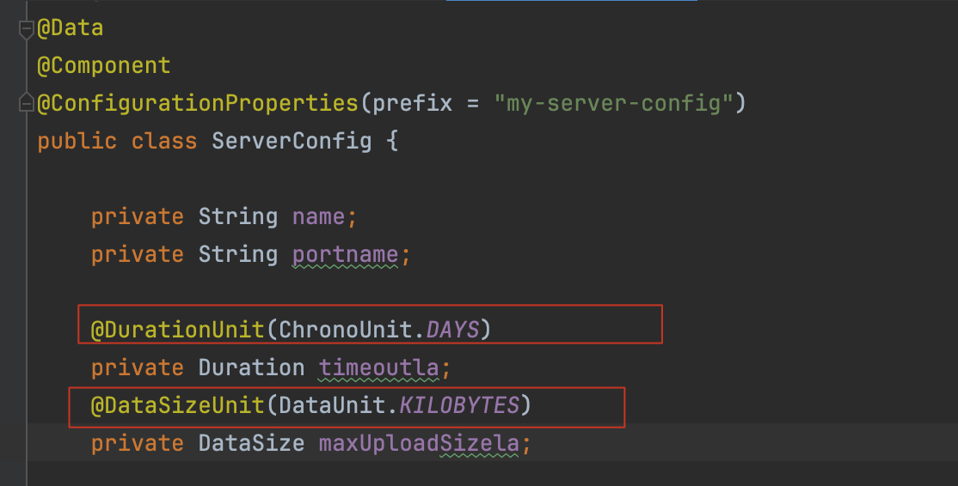
Task: Click the class keyword
Action: pos(164,141)
